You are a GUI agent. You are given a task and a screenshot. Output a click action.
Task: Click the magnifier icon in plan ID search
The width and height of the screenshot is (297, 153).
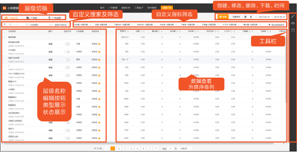pyautogui.click(x=10, y=25)
